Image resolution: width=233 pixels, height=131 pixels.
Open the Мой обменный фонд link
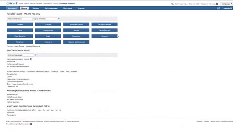[x=14, y=97]
